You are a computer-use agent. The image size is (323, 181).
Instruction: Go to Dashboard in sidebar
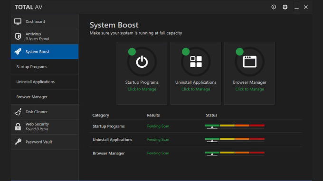click(45, 22)
